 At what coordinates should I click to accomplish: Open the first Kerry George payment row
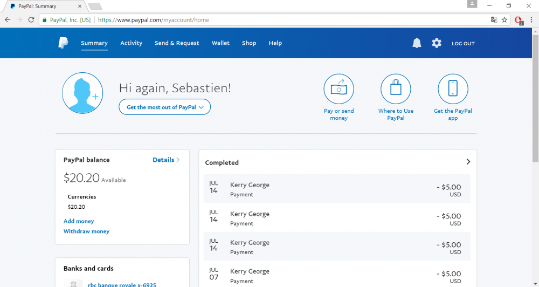(337, 189)
